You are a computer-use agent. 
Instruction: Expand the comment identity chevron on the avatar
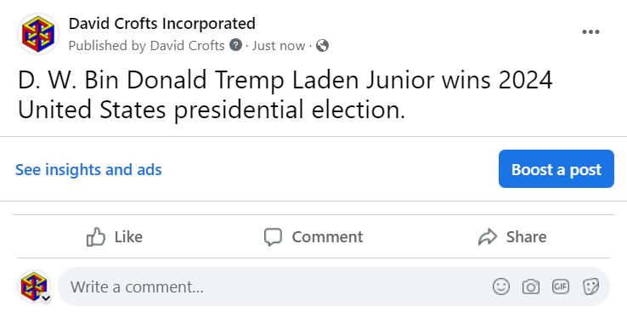(x=46, y=298)
